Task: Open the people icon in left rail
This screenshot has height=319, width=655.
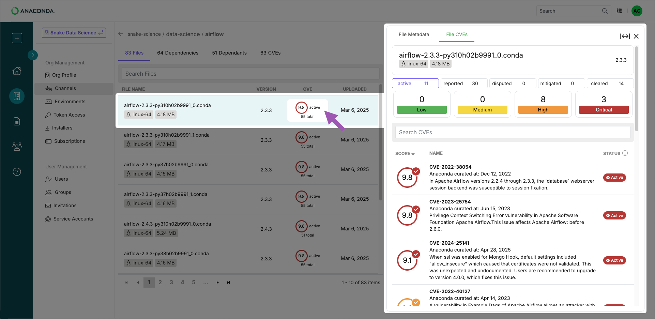Action: tap(17, 147)
